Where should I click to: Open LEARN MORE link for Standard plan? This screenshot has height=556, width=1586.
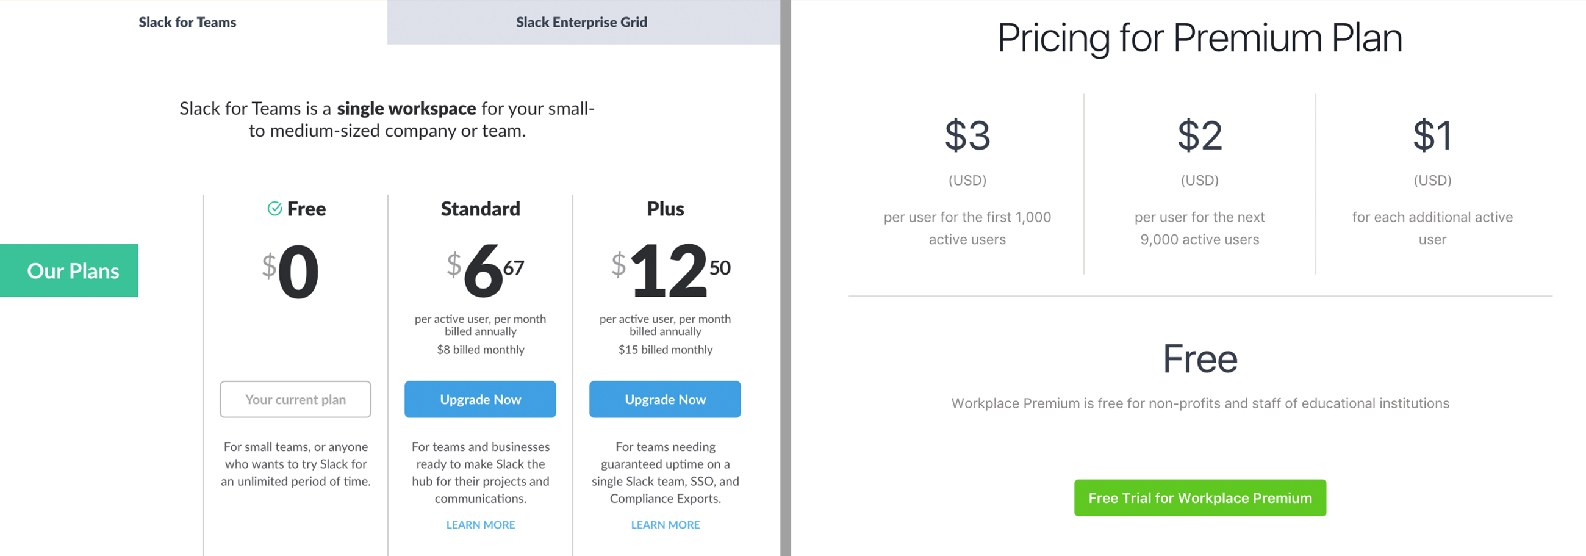tap(480, 525)
